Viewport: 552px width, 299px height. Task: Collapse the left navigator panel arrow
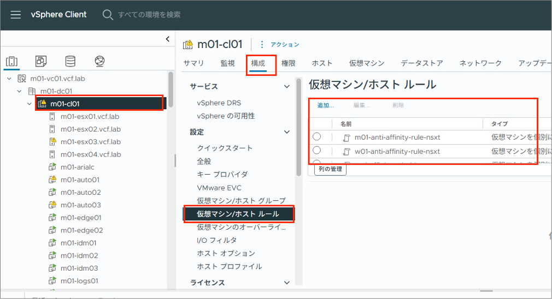[168, 39]
